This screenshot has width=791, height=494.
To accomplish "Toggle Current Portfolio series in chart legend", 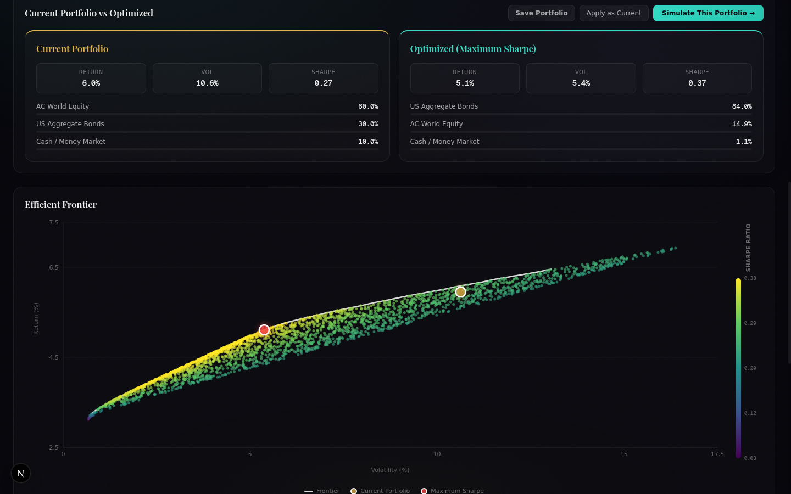I will [x=380, y=491].
